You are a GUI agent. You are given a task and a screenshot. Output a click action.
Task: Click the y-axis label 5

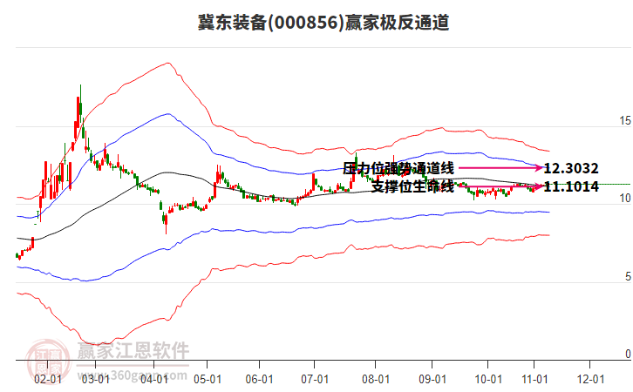(x=628, y=276)
